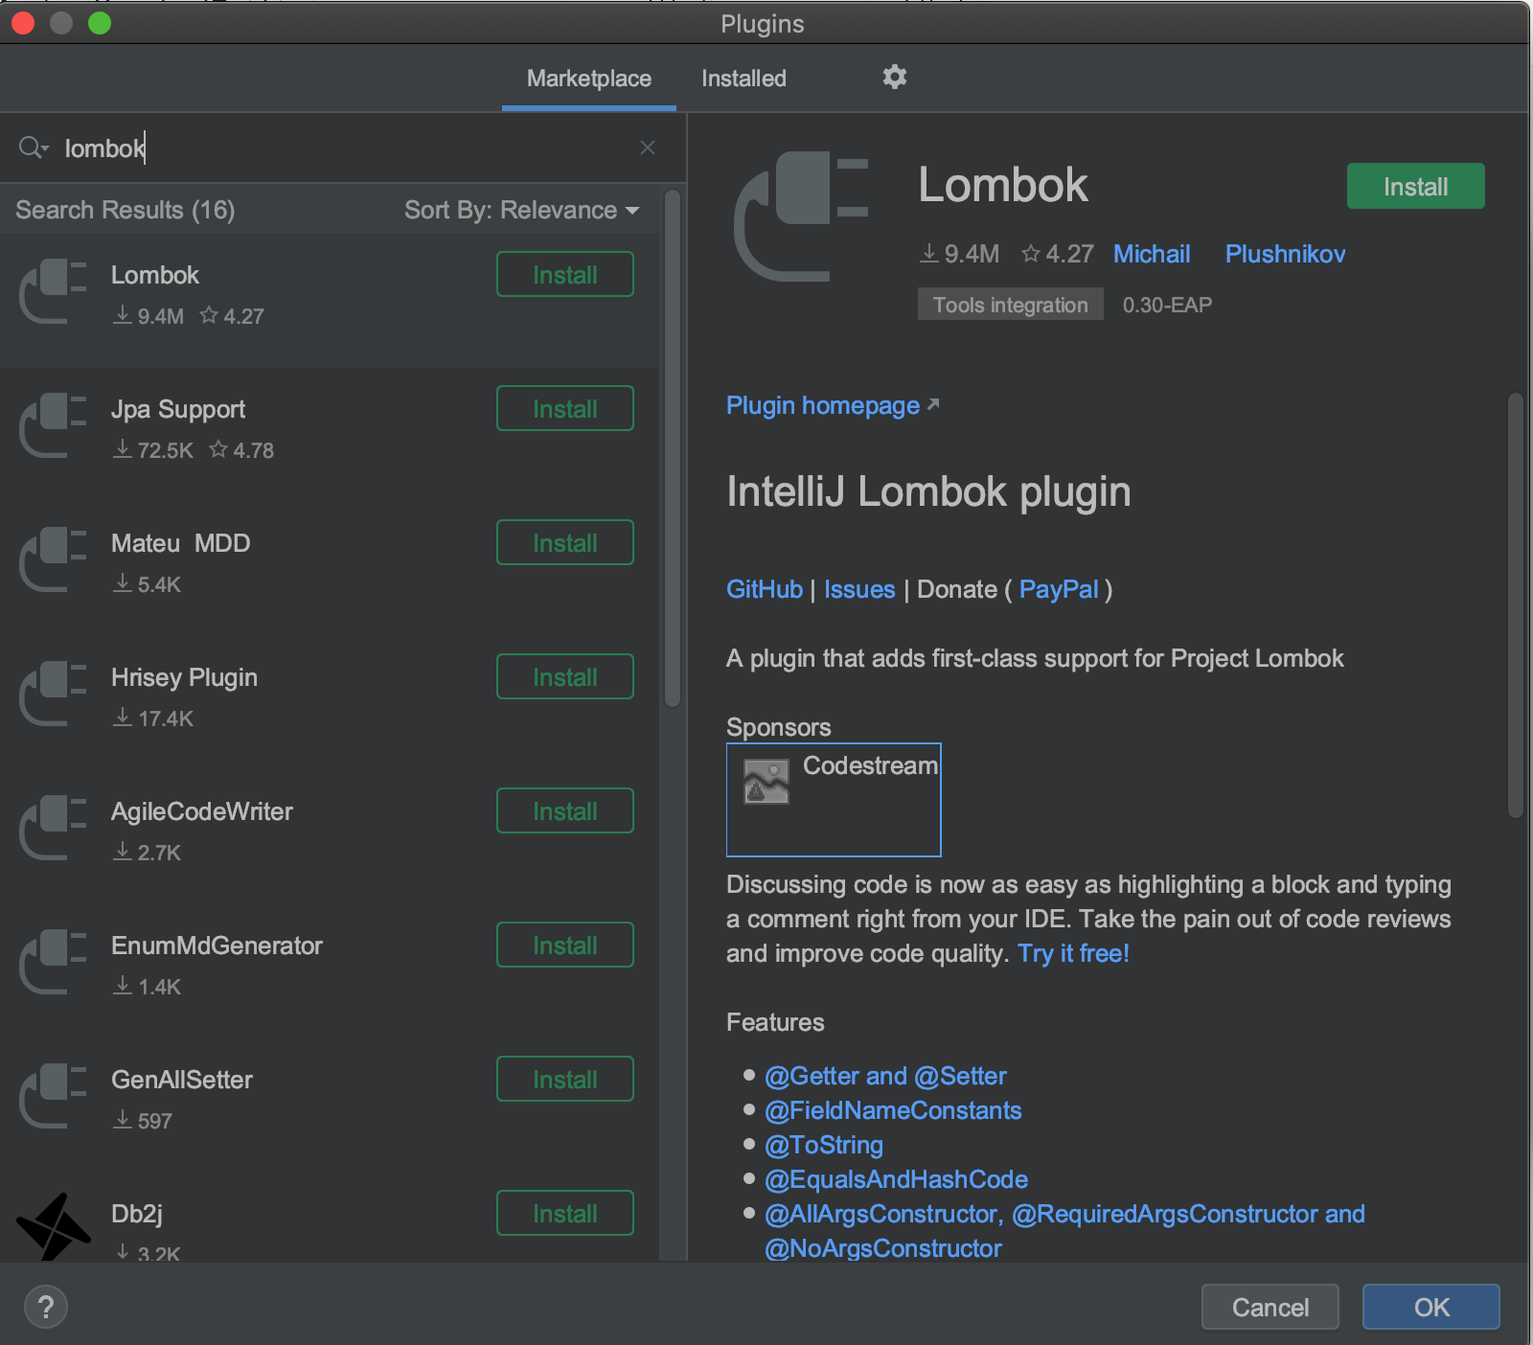
Task: Open the @Getter and @Setter link
Action: (x=885, y=1076)
